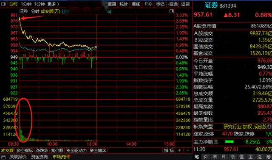Click the icon right of 成份股
The image size is (272, 160).
(x=269, y=127)
